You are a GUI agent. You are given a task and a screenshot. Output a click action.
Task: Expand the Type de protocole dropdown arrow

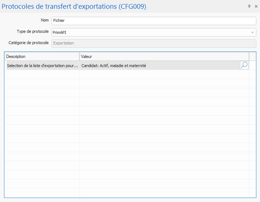[x=253, y=32]
